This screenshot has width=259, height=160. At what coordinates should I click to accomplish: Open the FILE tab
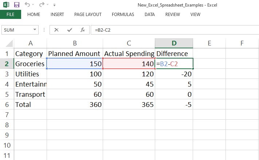10,15
